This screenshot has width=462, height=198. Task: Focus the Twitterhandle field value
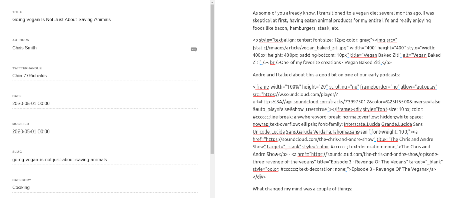(x=105, y=76)
